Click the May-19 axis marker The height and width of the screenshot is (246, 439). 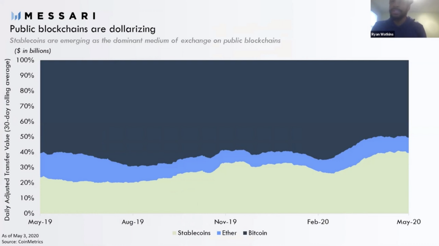[x=40, y=222]
